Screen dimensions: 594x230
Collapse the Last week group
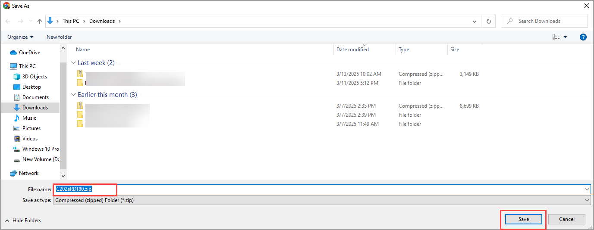pos(73,63)
